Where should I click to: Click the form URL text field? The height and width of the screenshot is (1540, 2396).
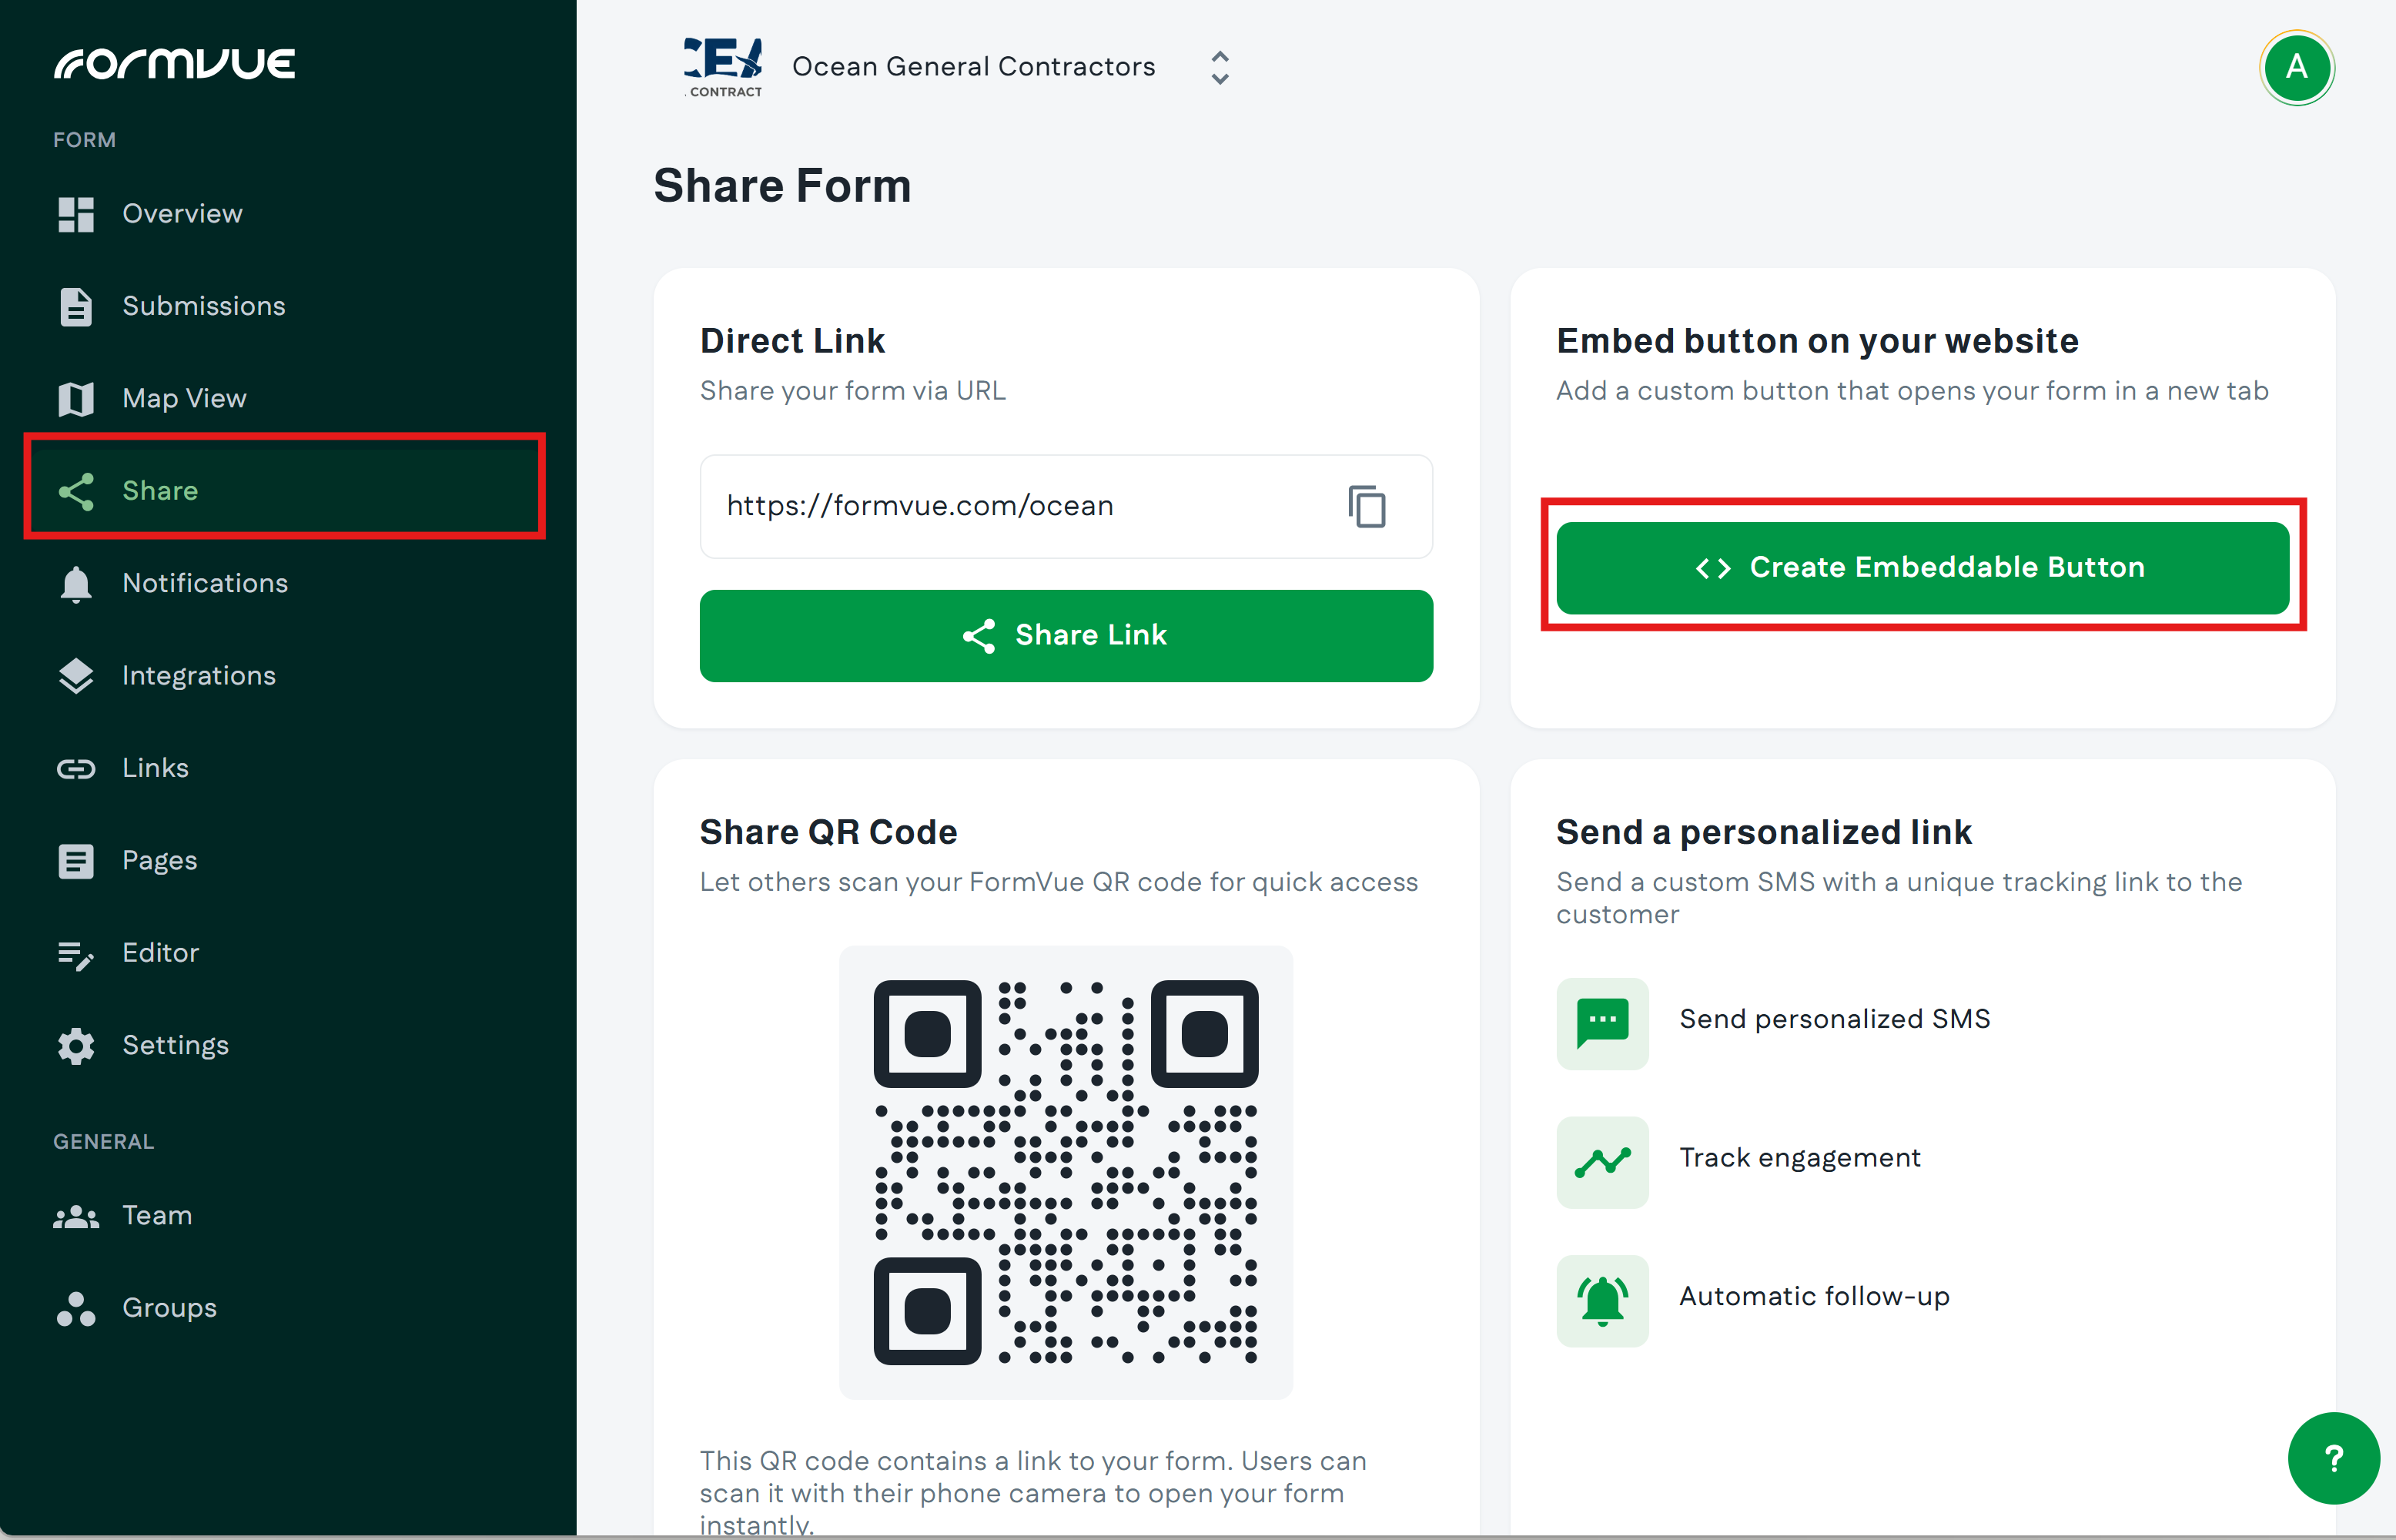tap(1019, 506)
